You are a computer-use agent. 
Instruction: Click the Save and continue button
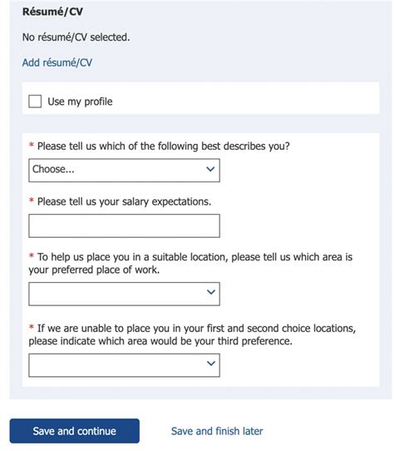coord(75,431)
